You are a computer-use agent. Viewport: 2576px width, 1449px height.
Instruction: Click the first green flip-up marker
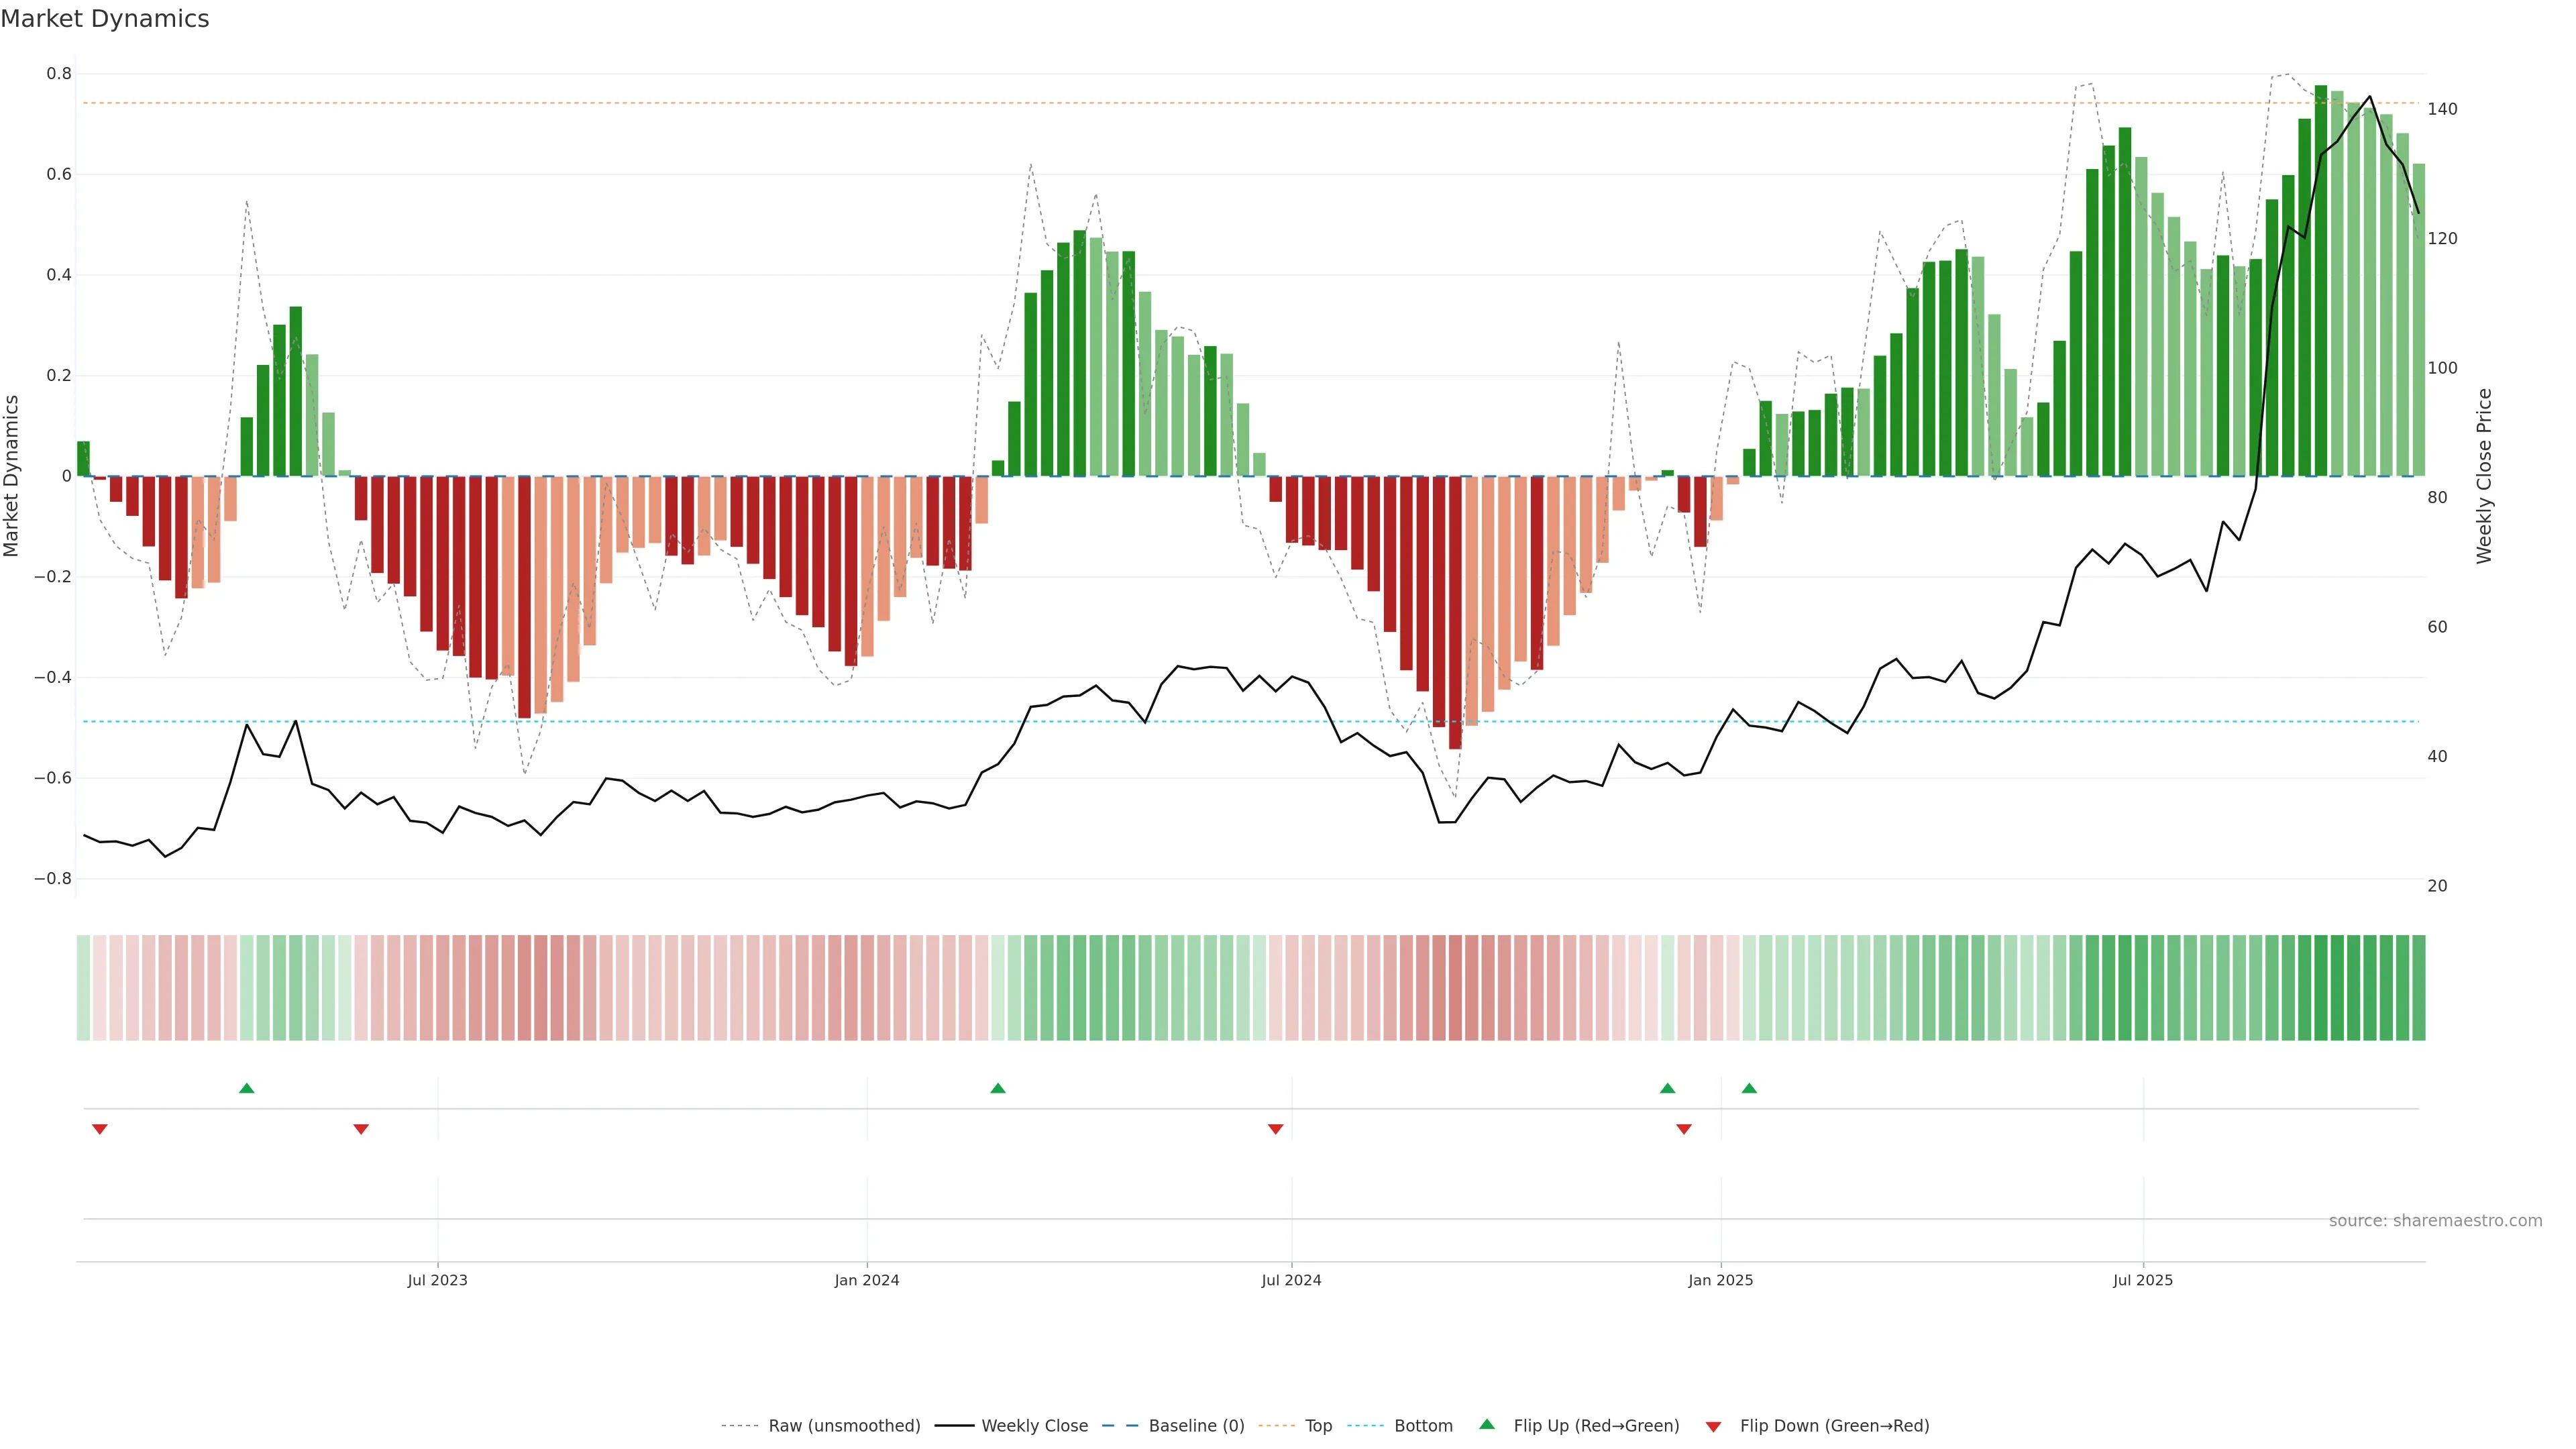247,1088
